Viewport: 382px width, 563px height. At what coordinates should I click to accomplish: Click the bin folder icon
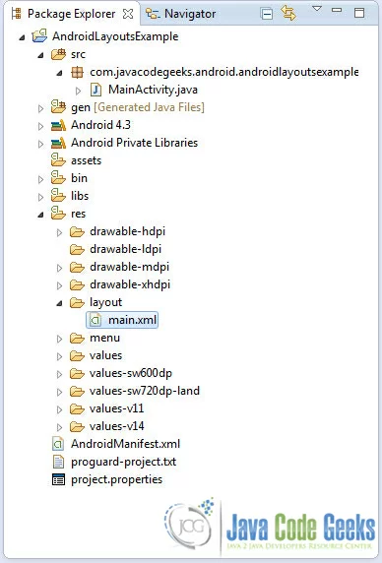pos(58,177)
